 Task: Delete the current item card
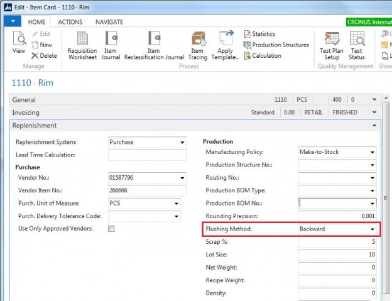pos(44,56)
